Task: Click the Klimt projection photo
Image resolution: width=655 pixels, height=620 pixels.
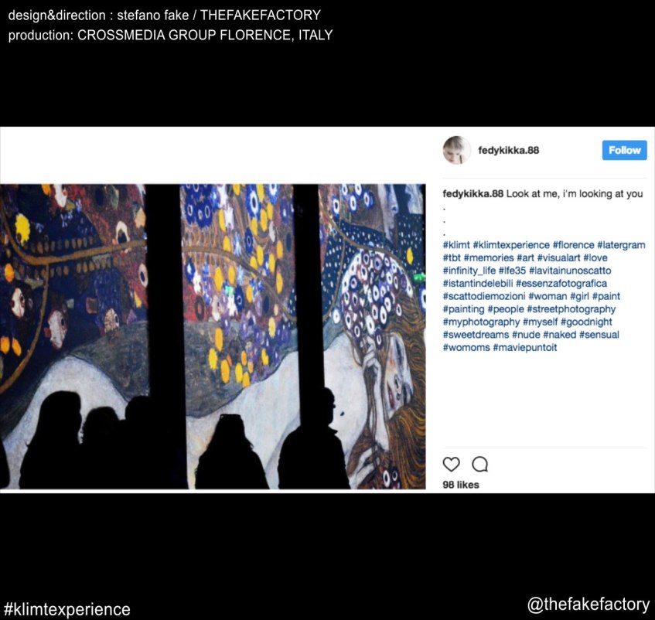Action: click(213, 336)
